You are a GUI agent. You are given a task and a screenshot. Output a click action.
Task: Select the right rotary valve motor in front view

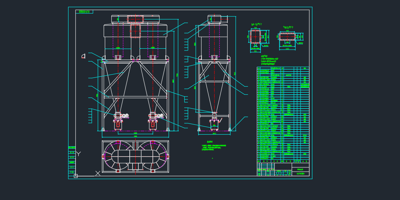point(160,116)
